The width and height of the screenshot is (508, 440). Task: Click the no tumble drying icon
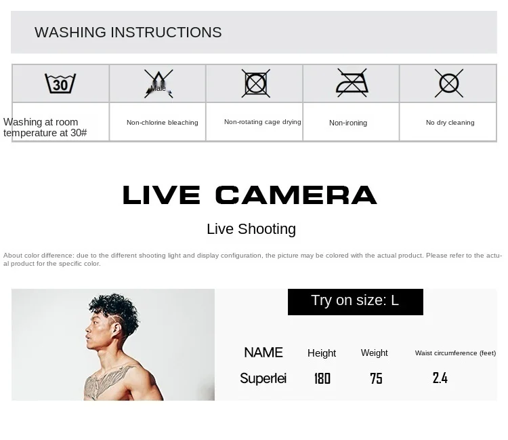[x=255, y=83]
